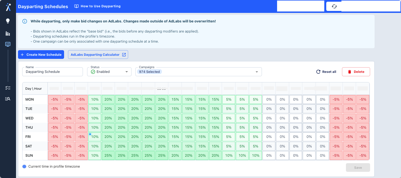Select the THU row label
The height and width of the screenshot is (178, 401).
[x=29, y=128]
